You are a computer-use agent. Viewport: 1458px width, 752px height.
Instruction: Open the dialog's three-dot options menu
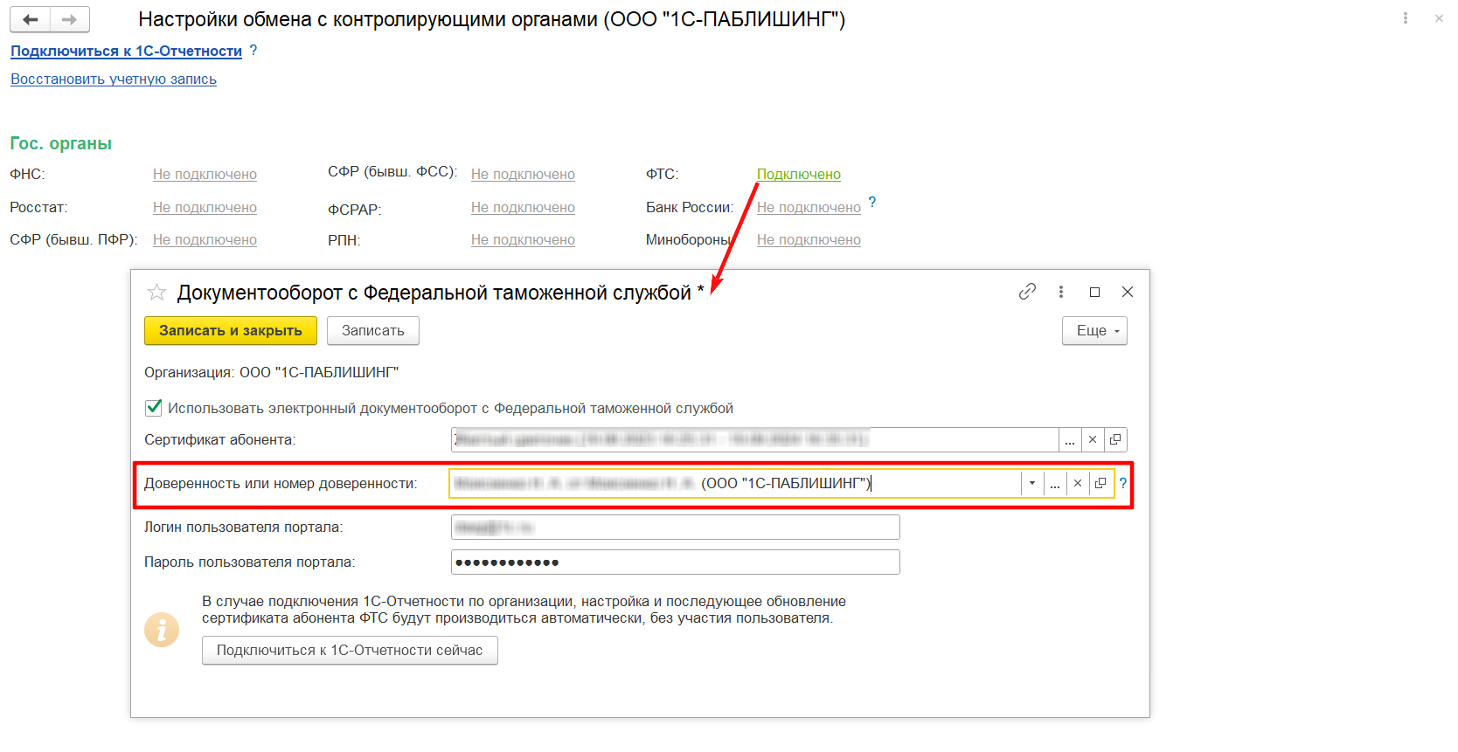[x=1061, y=292]
